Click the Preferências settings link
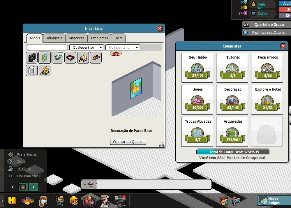Image resolution: width=291 pixels, height=208 pixels. (x=27, y=154)
